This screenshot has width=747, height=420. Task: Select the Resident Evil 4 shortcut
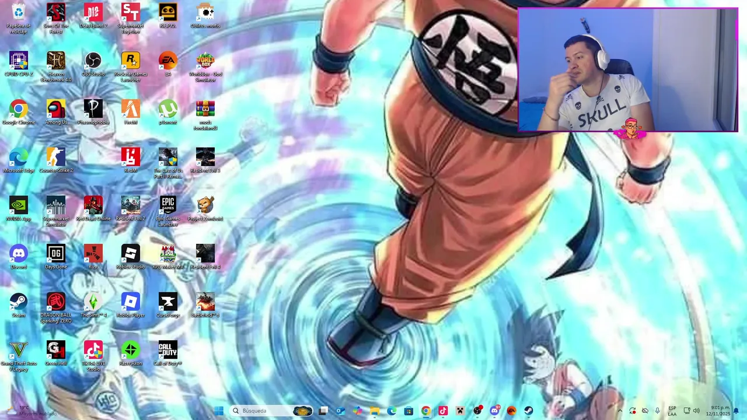205,257
